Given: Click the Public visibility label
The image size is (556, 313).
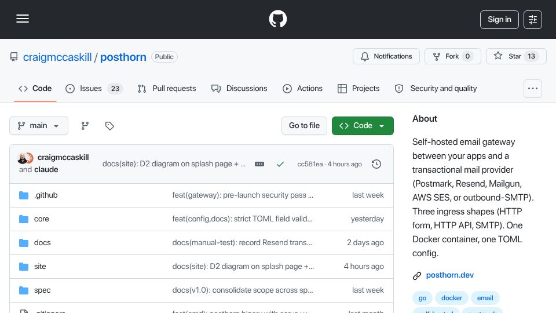Looking at the screenshot, I should point(164,57).
